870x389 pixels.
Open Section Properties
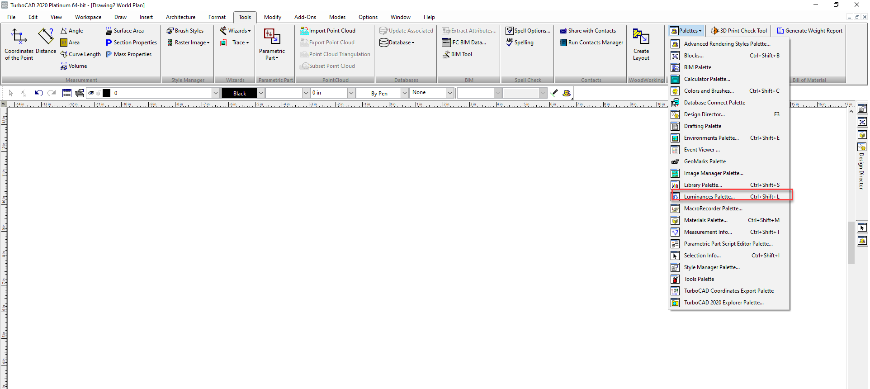pyautogui.click(x=132, y=43)
